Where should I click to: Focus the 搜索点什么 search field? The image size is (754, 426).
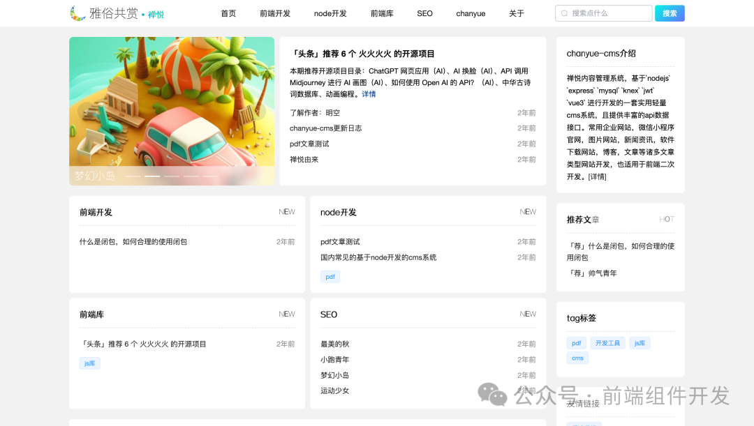coord(603,13)
